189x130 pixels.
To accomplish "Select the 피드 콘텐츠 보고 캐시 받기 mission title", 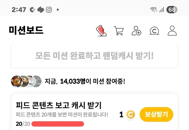I will point(58,105).
